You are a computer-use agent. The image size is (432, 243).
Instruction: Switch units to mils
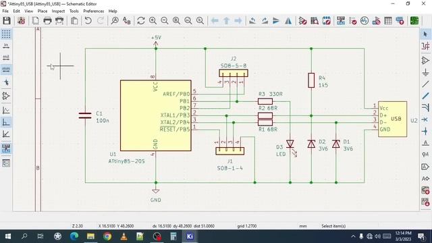click(6, 57)
